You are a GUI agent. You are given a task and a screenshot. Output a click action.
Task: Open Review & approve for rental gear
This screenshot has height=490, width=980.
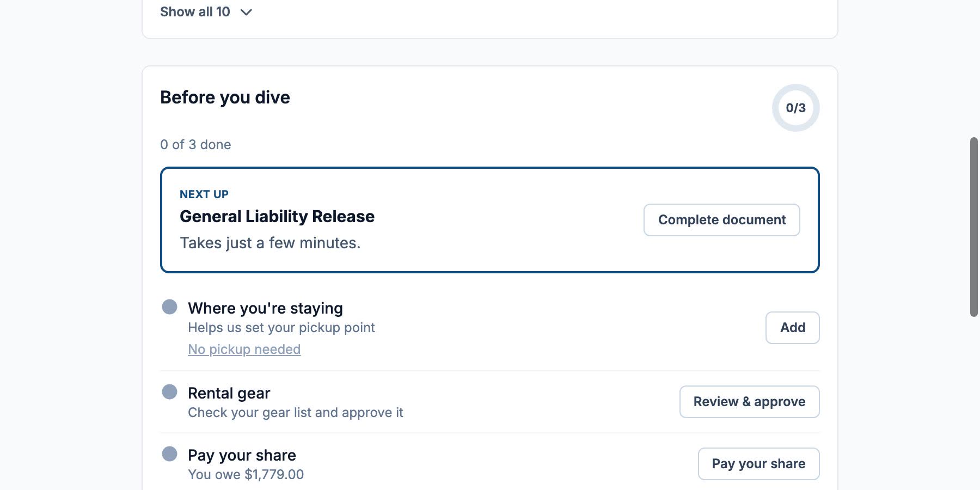coord(750,402)
